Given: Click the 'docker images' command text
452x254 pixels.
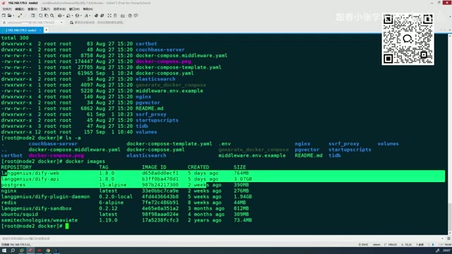Looking at the screenshot, I should click(85, 162).
